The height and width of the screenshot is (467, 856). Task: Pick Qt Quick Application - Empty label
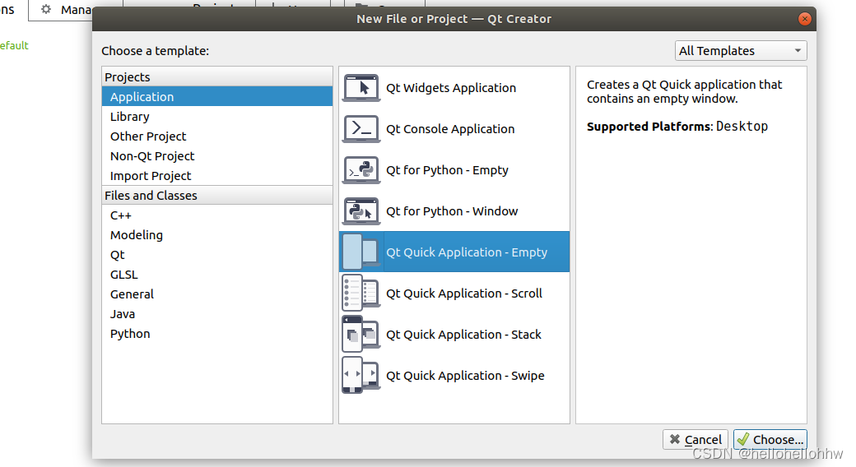click(467, 252)
